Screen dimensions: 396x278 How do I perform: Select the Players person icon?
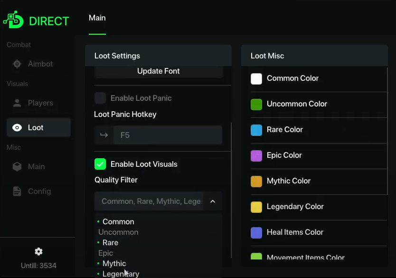click(x=17, y=103)
